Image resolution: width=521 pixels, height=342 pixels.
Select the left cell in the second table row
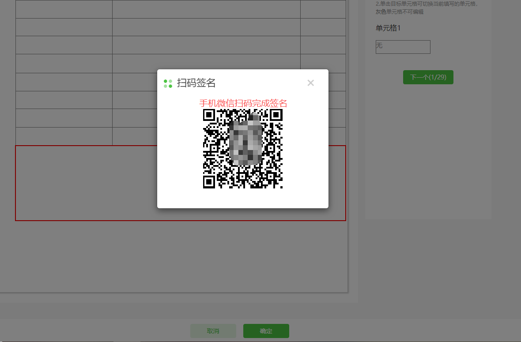(64, 27)
